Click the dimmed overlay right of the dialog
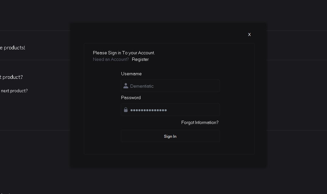327x194 pixels. click(x=296, y=98)
